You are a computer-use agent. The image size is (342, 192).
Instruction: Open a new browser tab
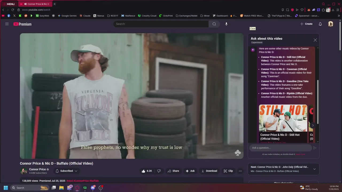point(55,4)
